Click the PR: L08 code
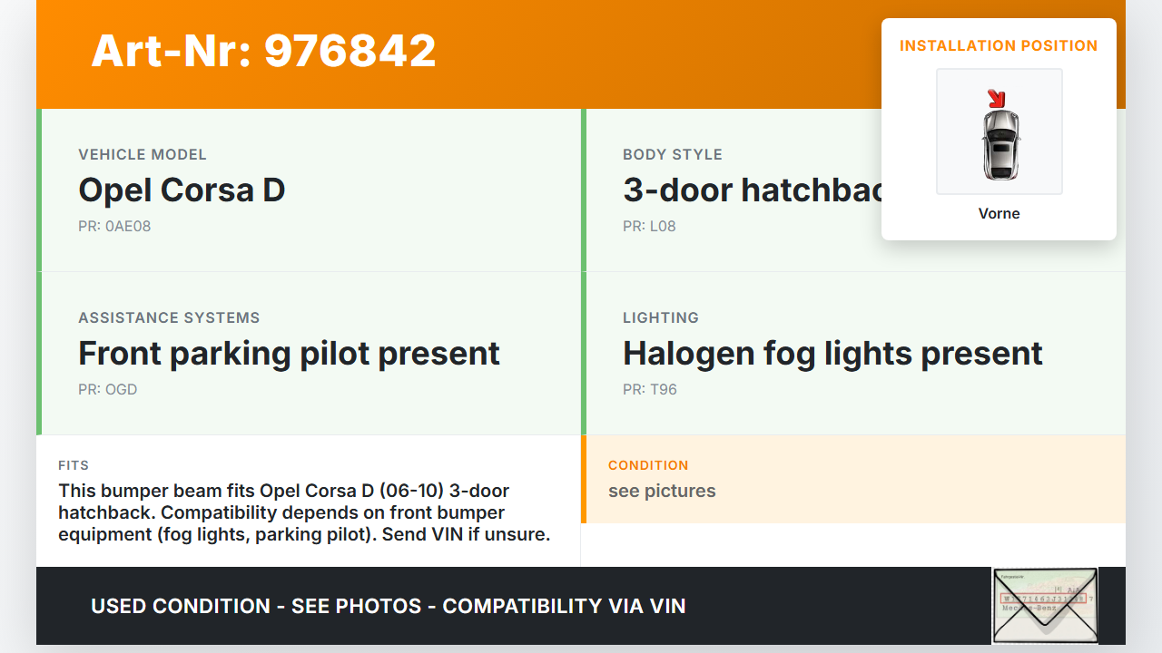 649,227
